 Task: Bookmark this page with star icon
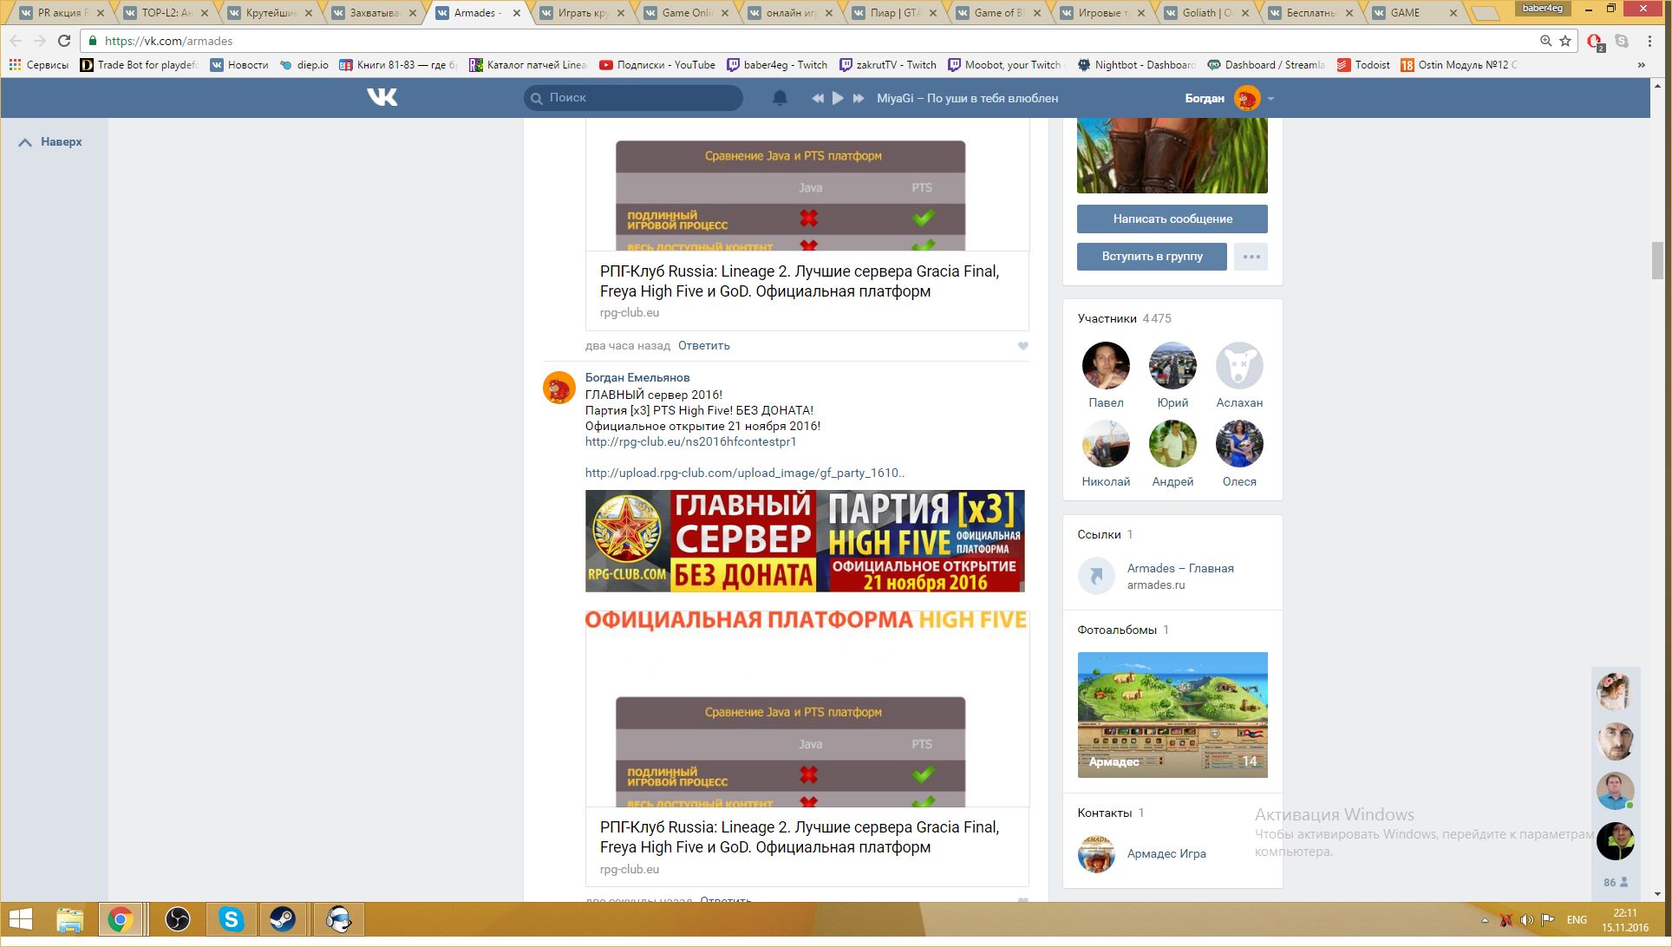1565,41
